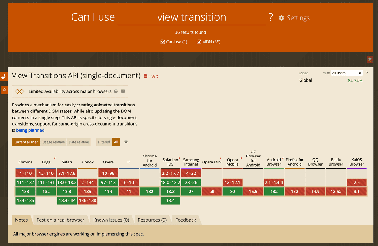
Task: Click KaiOS Browser 2.5 cell
Action: point(357,182)
